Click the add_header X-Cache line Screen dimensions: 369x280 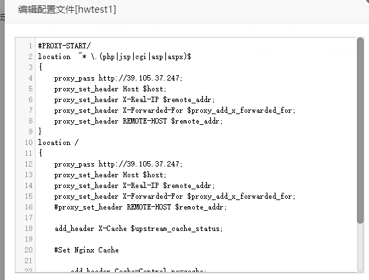click(138, 228)
